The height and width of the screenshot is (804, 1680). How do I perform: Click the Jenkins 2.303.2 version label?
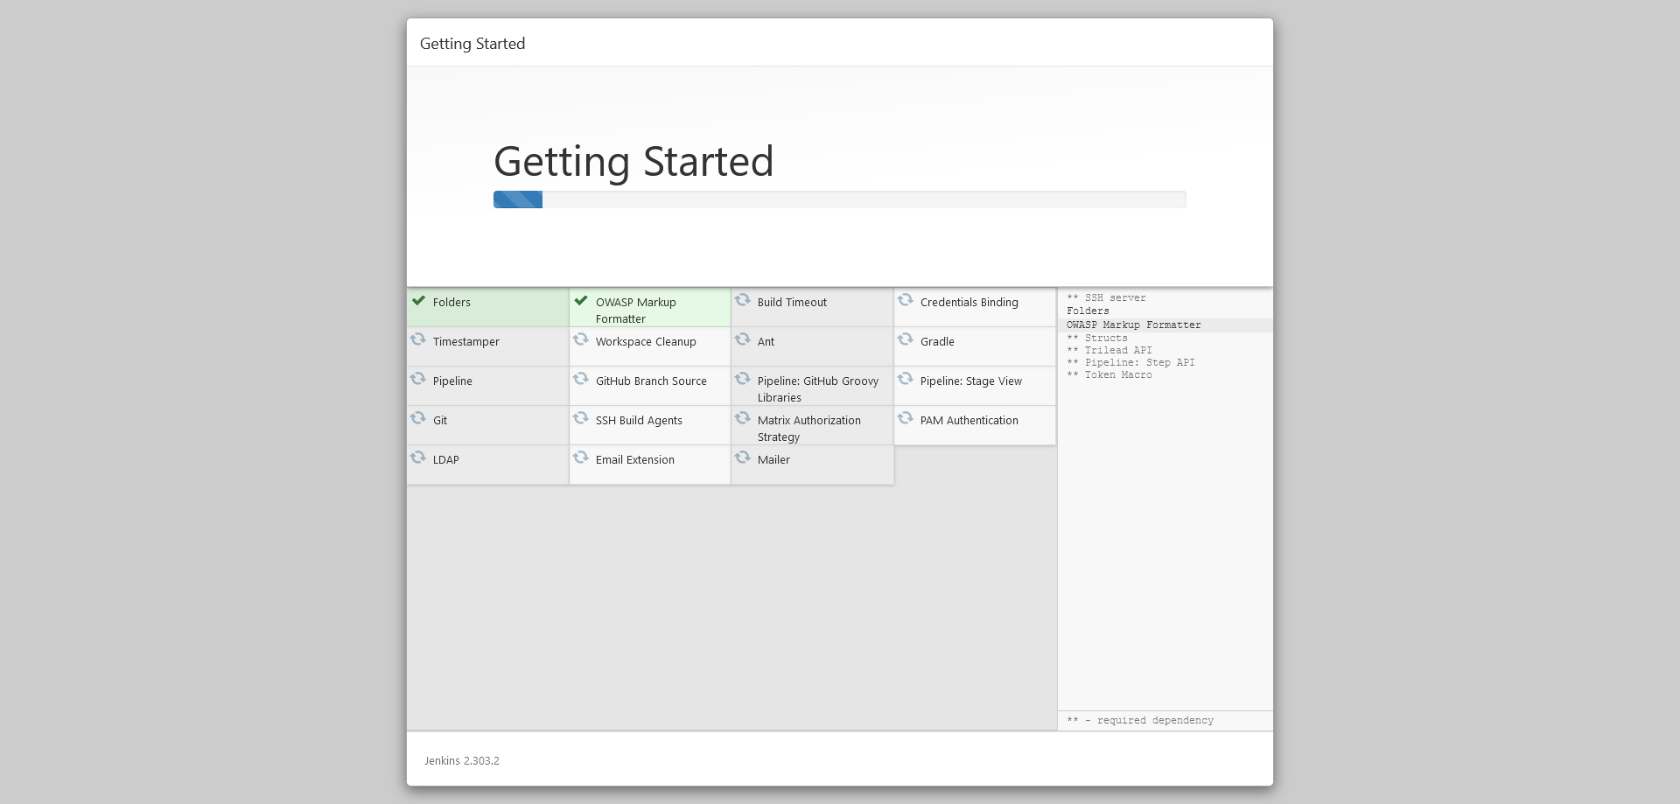461,760
